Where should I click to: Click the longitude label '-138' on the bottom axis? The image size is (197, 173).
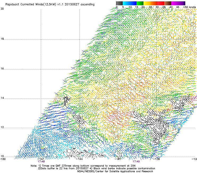[x=157, y=159]
